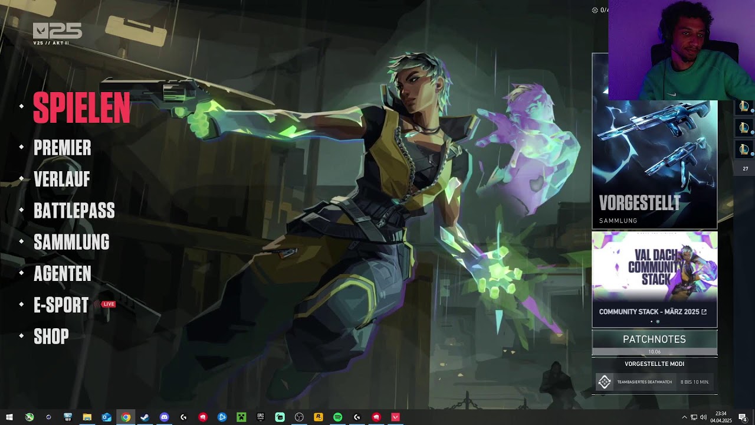Screen dimensions: 755x425
Task: Open the SPIELEN menu
Action: click(x=81, y=107)
